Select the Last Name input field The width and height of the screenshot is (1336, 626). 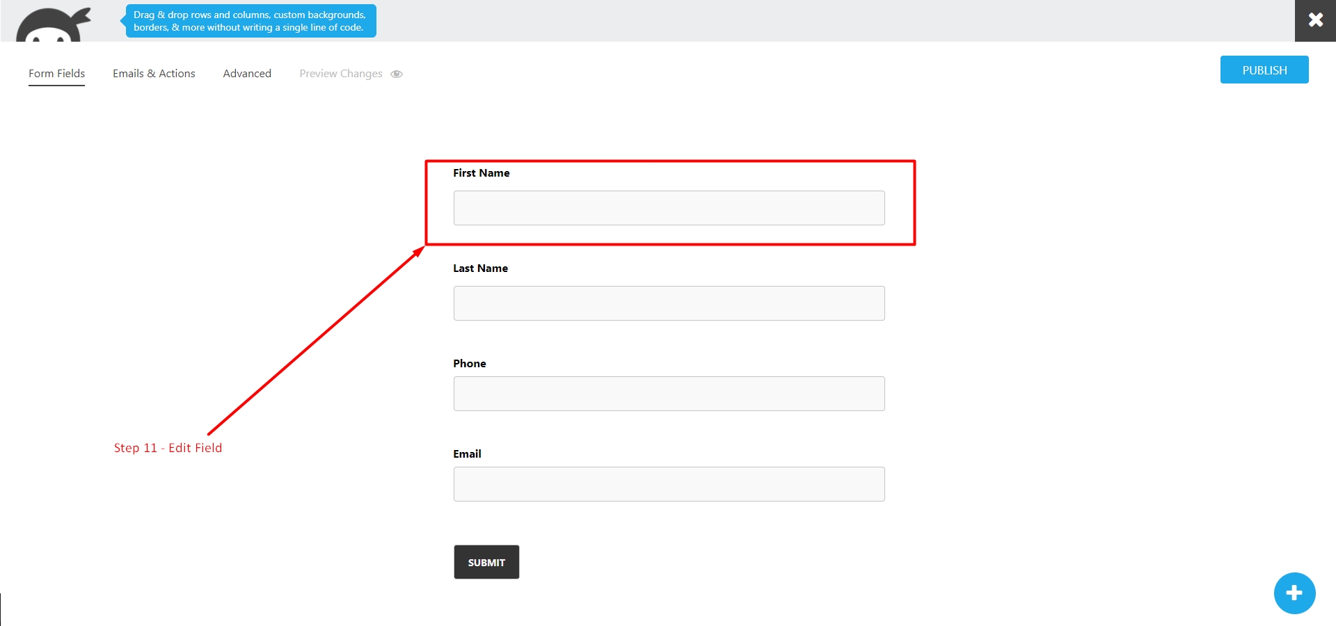[669, 303]
